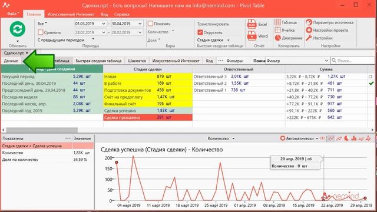Click the Автоматически circle icon
The width and height of the screenshot is (377, 212).
pos(283,138)
